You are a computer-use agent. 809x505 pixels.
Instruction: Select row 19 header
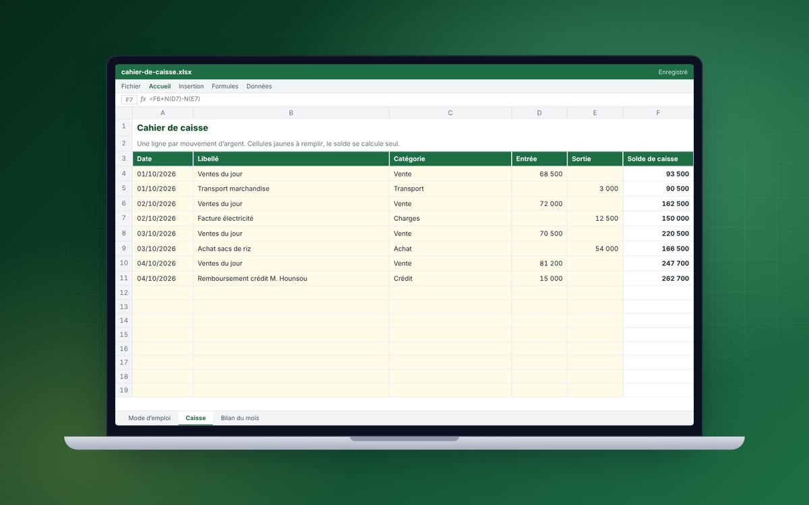124,390
